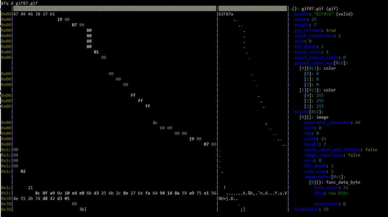
Task: Click the '[1][0:3]: color' entry
Action: [318, 90]
